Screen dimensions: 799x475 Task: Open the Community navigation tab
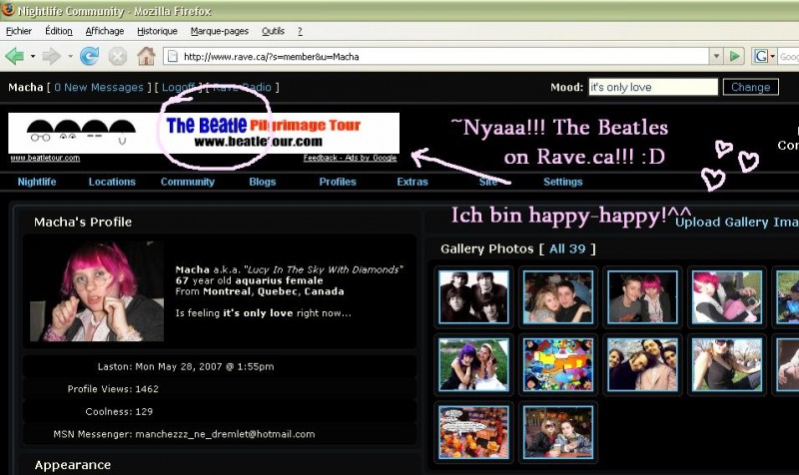tap(188, 182)
